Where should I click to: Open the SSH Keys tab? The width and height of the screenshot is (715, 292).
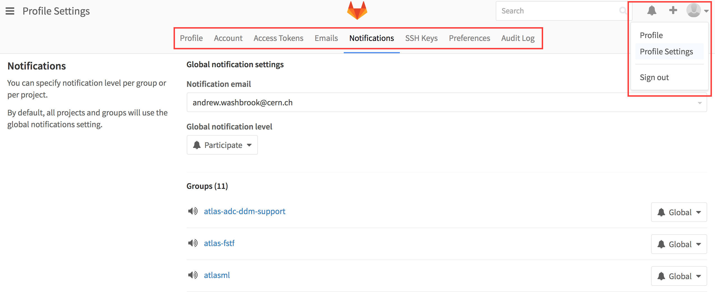pos(421,38)
